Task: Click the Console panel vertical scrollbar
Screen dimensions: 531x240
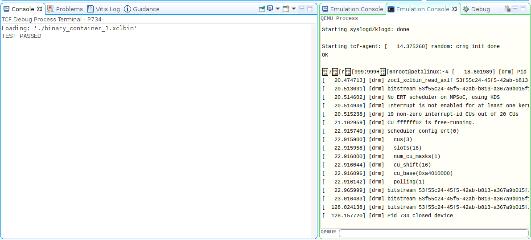Action: [313, 129]
